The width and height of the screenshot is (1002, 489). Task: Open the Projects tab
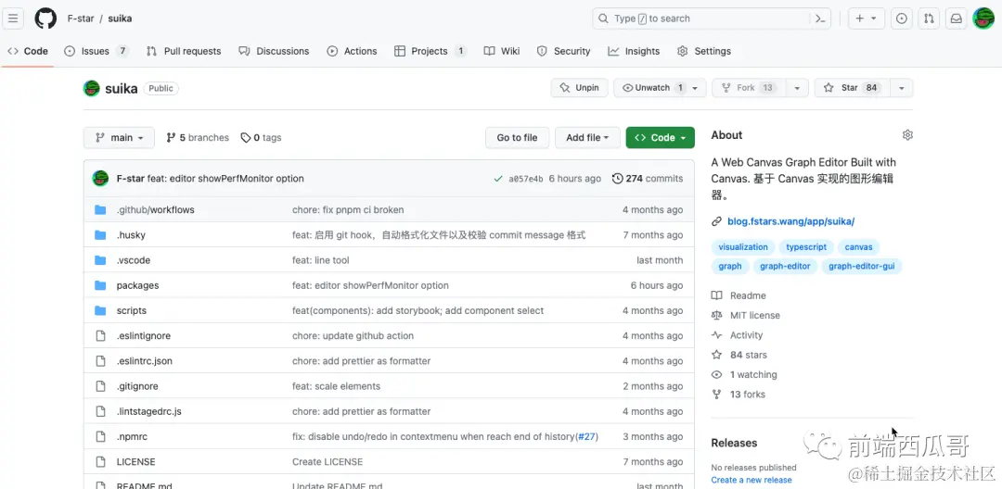430,51
